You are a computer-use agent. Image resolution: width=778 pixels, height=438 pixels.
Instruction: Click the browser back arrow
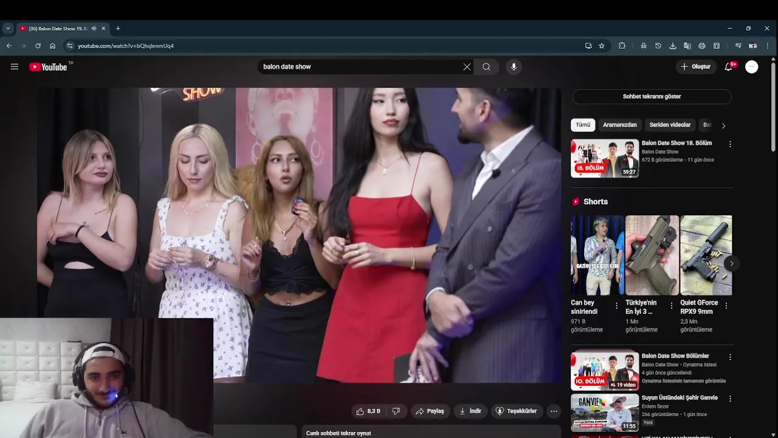pyautogui.click(x=9, y=46)
